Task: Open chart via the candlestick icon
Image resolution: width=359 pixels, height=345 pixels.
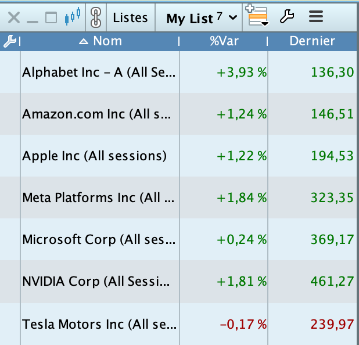Action: click(73, 17)
